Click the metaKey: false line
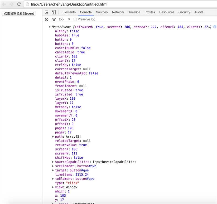The height and width of the screenshot is (204, 217). click(68, 107)
